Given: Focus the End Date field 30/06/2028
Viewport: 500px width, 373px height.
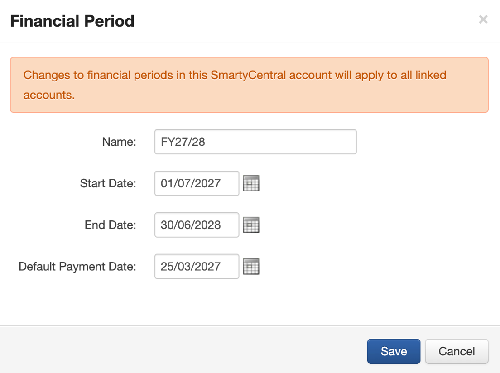Looking at the screenshot, I should [x=197, y=225].
